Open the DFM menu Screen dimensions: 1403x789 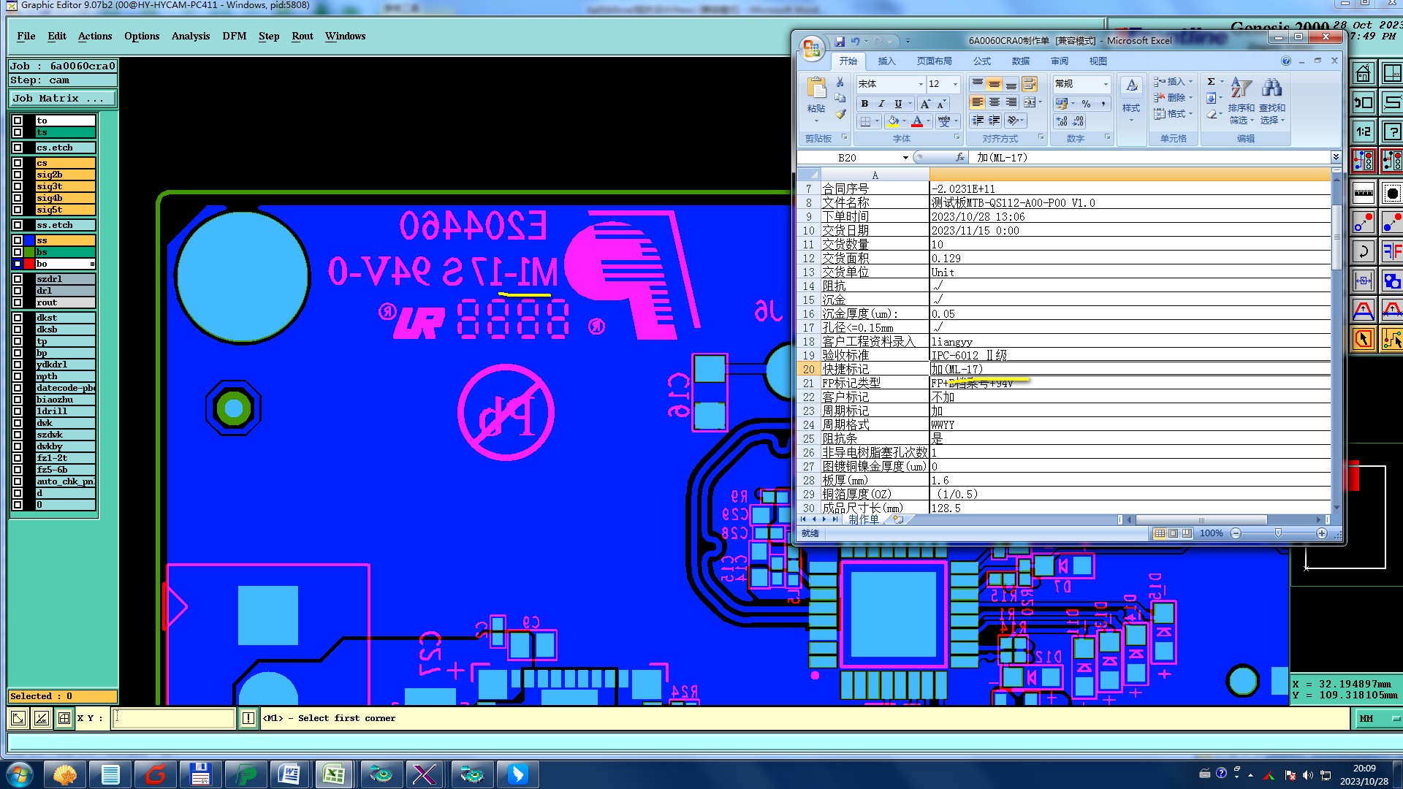tap(234, 36)
